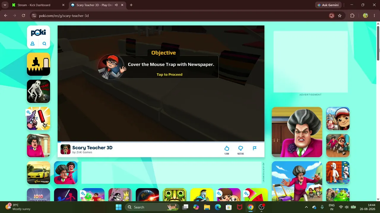Open the teacher with lawnmower game thumbnail
Image resolution: width=380 pixels, height=213 pixels.
tap(297, 181)
